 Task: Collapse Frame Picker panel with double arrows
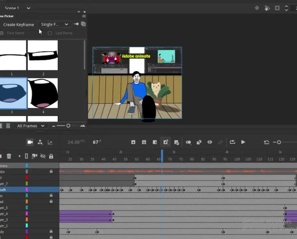click(79, 12)
